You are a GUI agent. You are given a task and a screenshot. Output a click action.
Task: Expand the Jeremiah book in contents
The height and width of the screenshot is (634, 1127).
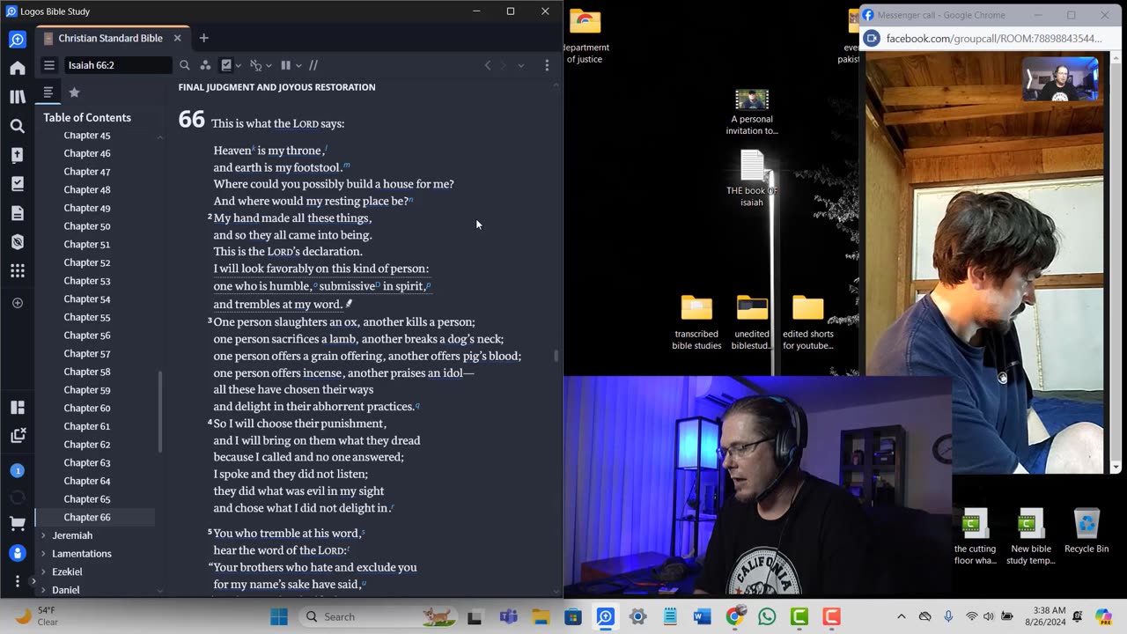(x=44, y=535)
